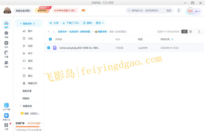205x136 pixels.
Task: Collapse the 我的文件 tree
Action: click(21, 24)
